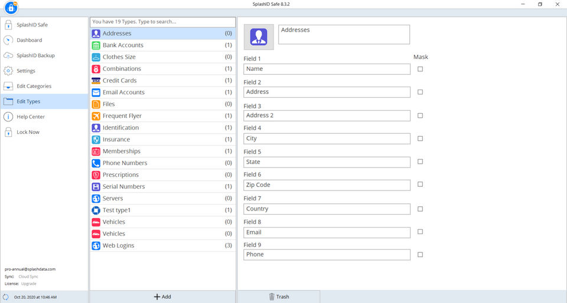This screenshot has height=303, width=567.
Task: Click the types search box
Action: pos(163,22)
